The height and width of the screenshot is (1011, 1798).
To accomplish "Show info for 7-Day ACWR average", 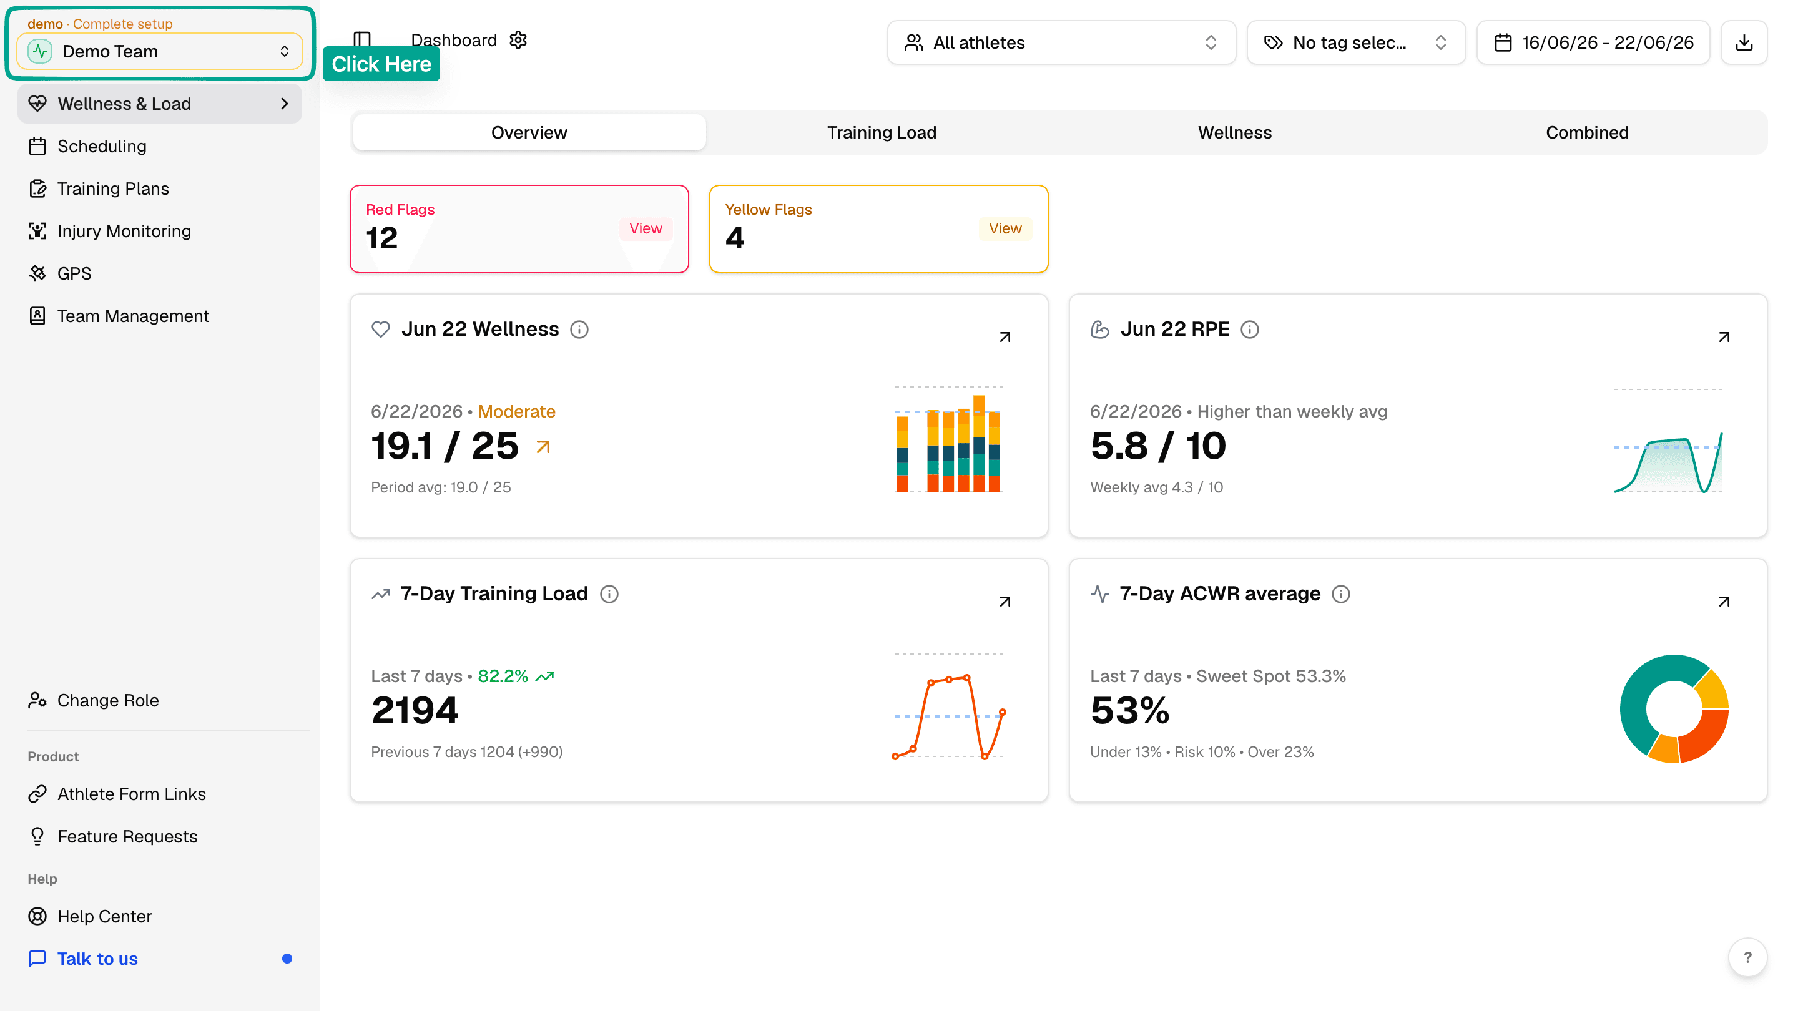I will tap(1341, 593).
